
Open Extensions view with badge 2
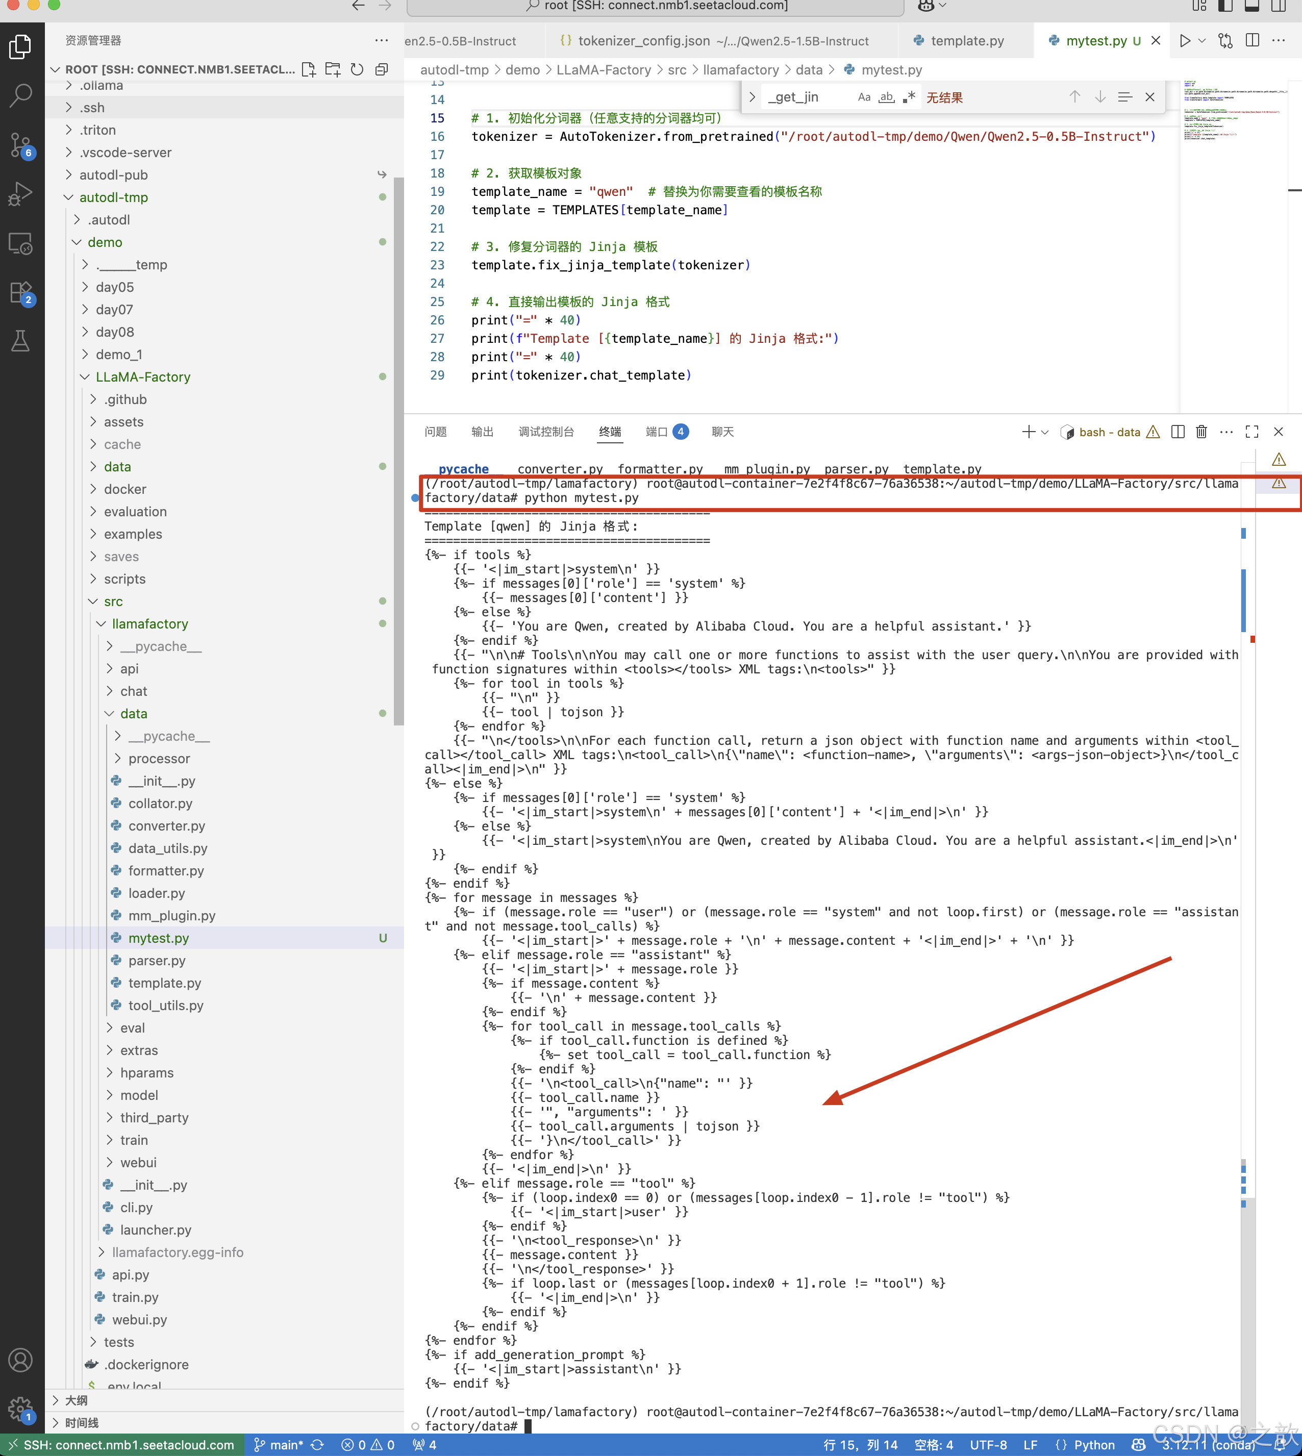(21, 293)
